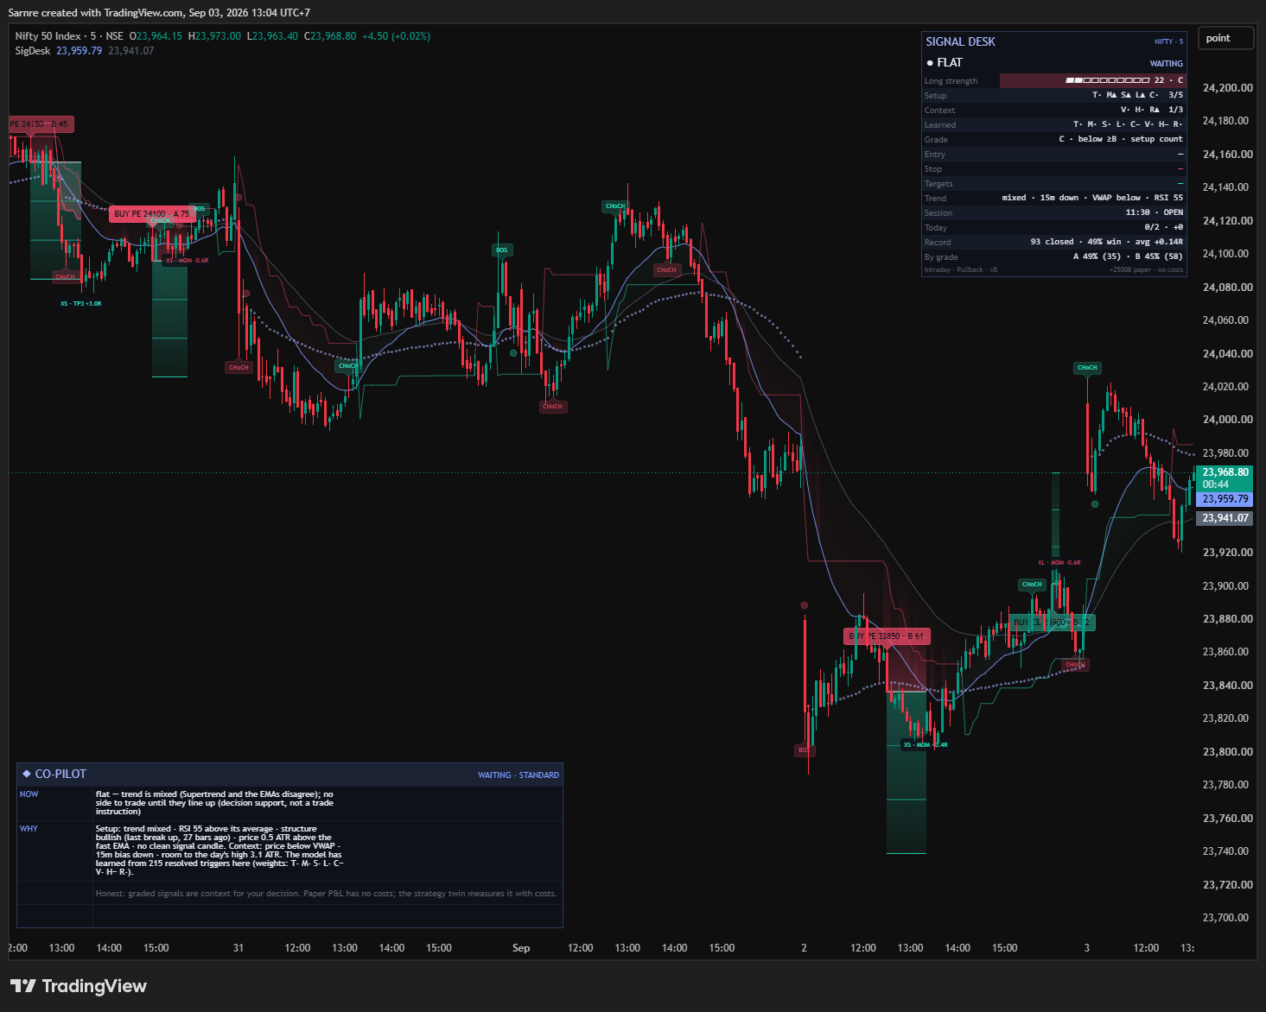Click the WAITING status in Signal Desk header

click(1166, 64)
